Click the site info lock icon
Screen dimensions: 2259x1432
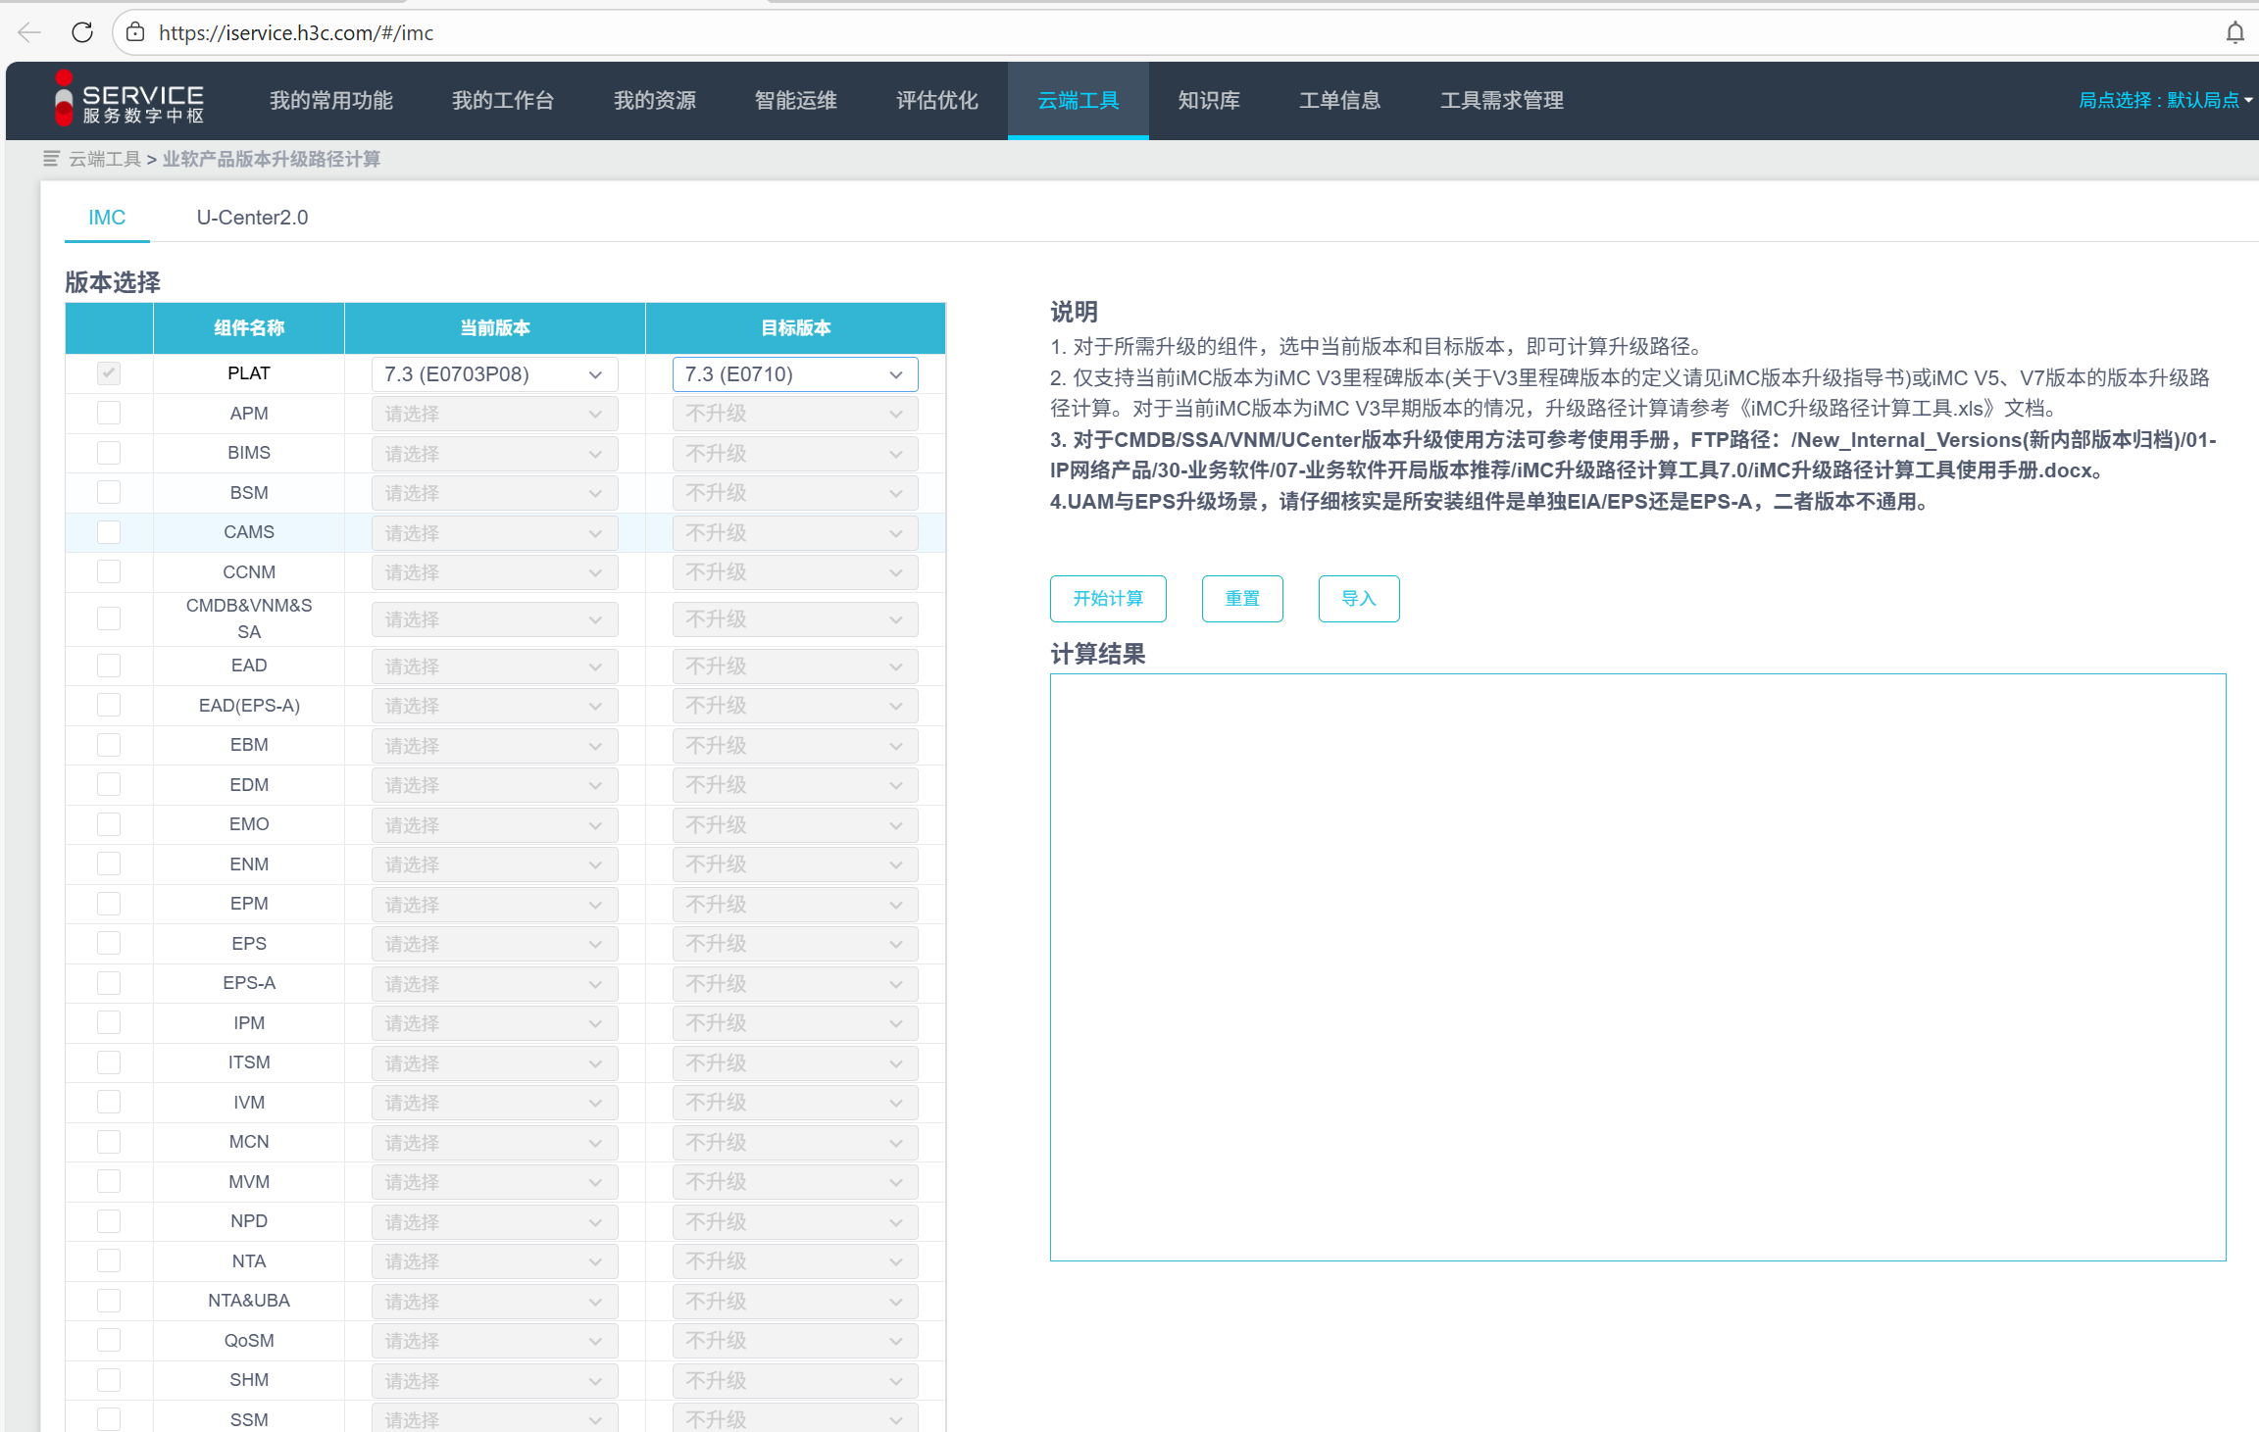(135, 32)
